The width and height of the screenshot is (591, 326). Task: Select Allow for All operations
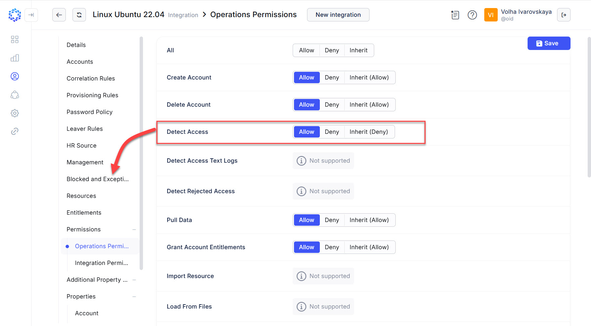coord(306,50)
